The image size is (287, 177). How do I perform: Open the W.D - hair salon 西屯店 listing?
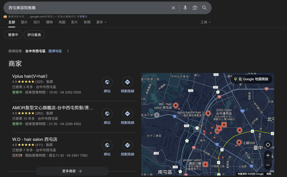(35, 139)
